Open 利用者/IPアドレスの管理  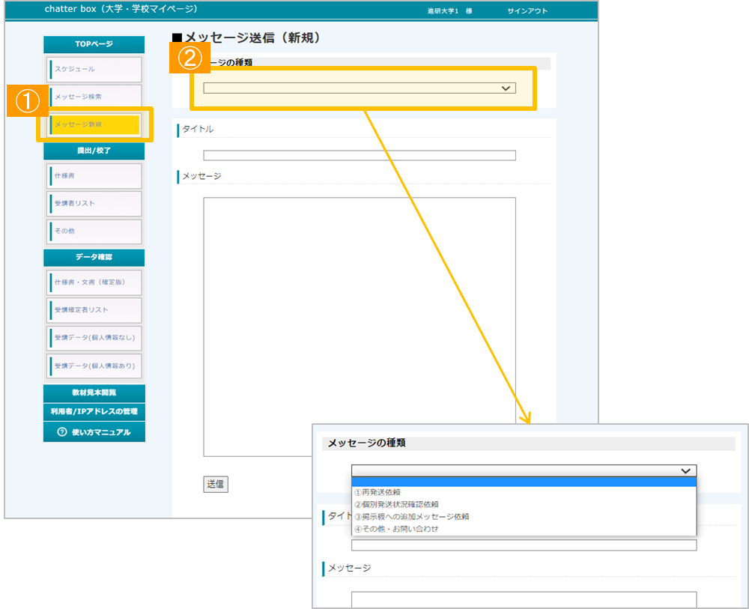click(94, 411)
